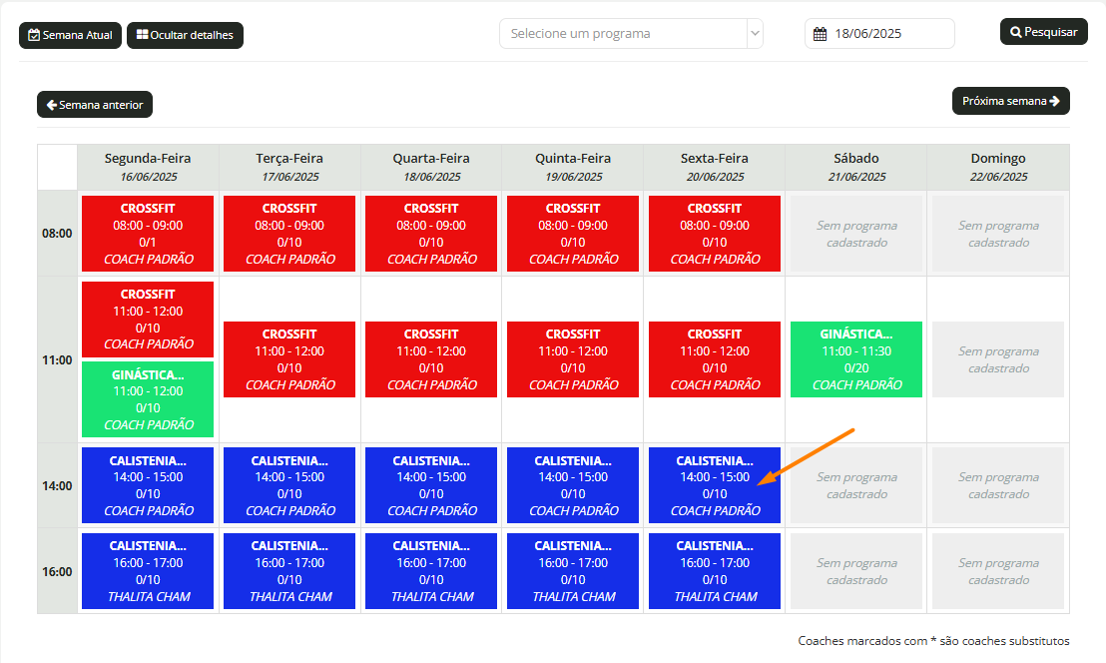Open Monday 08:00 CROSSFIT class with 0/1

(148, 234)
